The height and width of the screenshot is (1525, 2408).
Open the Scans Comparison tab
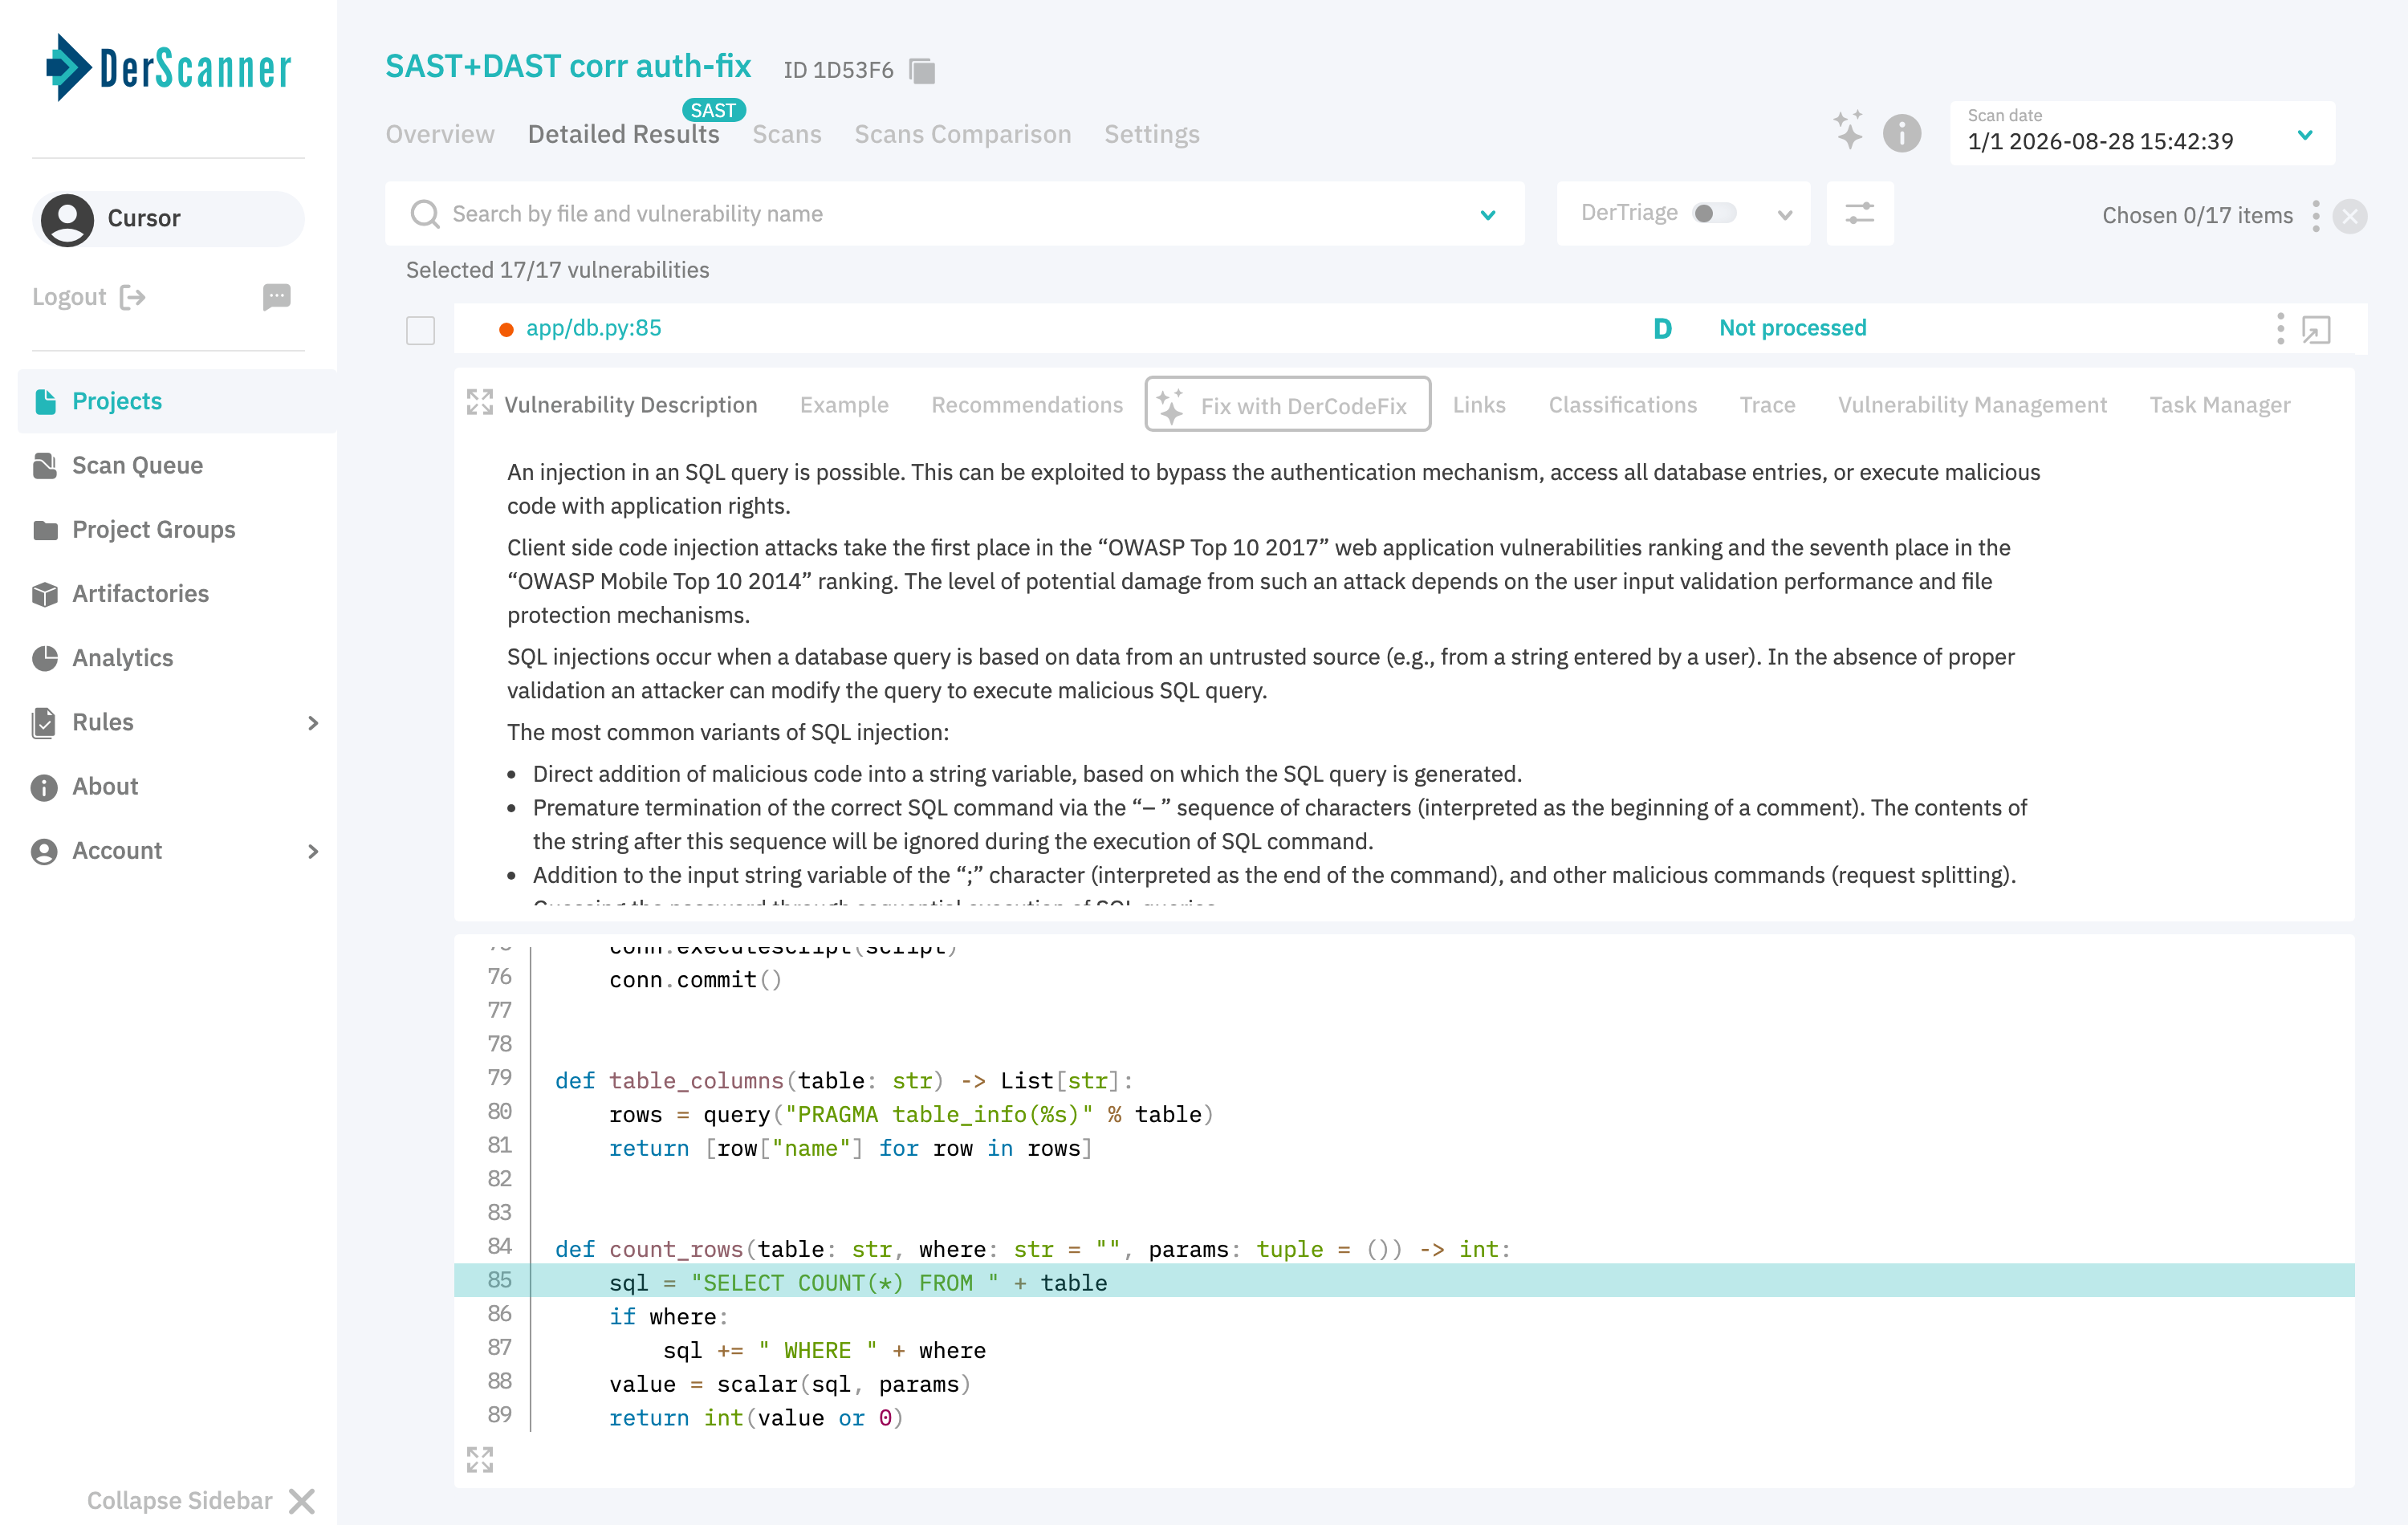coord(962,133)
